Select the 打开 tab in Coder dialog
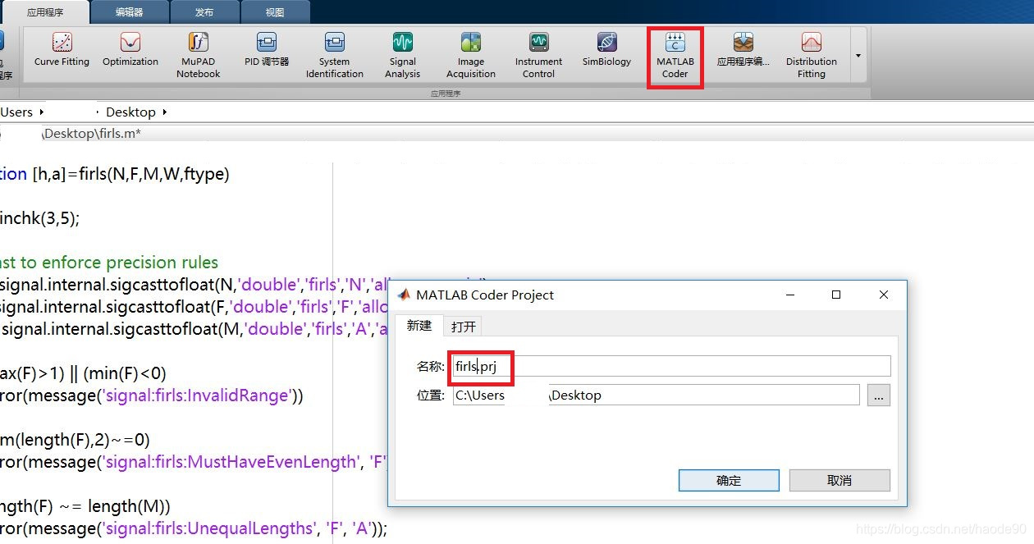This screenshot has width=1034, height=544. tap(464, 327)
